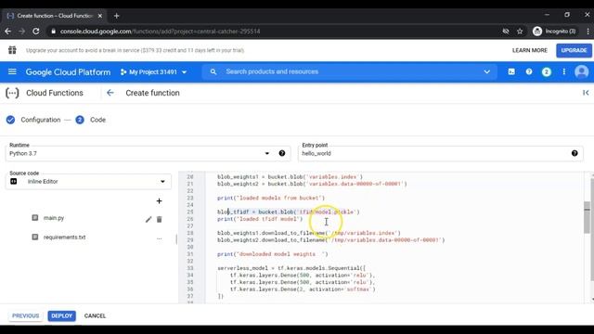This screenshot has height=334, width=594.
Task: Click the code editor vertical scrollbar thumb
Action: coord(587,217)
